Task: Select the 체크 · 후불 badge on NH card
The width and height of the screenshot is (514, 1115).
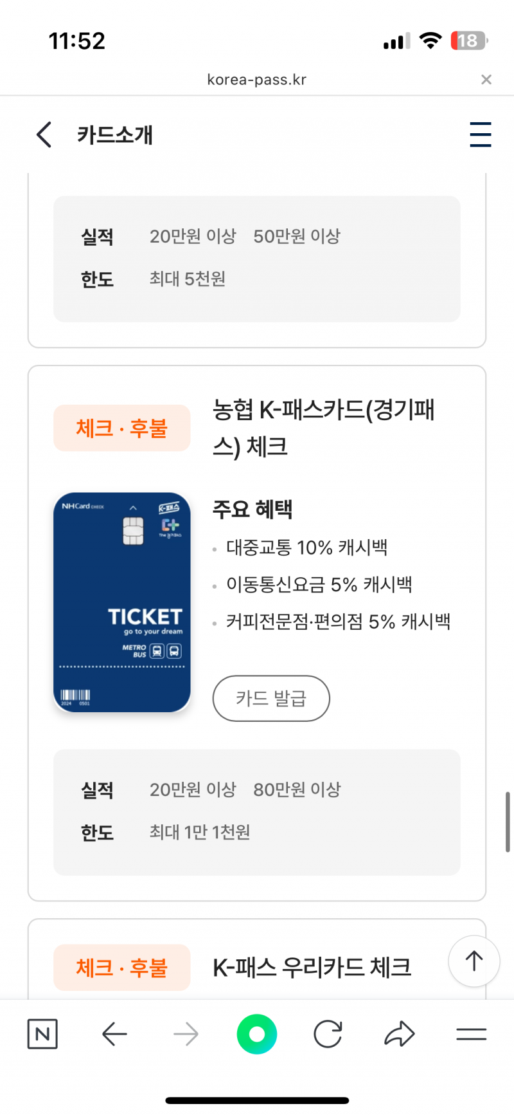Action: [x=121, y=428]
